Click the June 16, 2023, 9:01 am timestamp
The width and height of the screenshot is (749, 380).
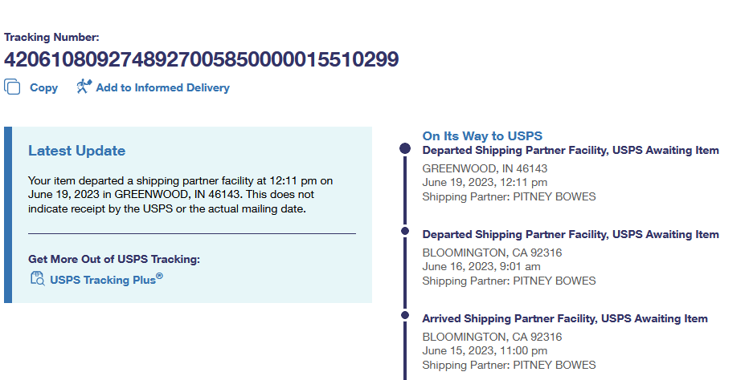[481, 266]
